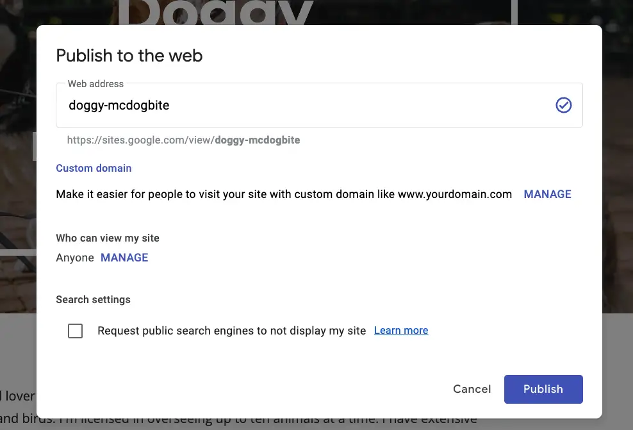Open the Custom domain link
This screenshot has height=430, width=633.
[x=94, y=168]
